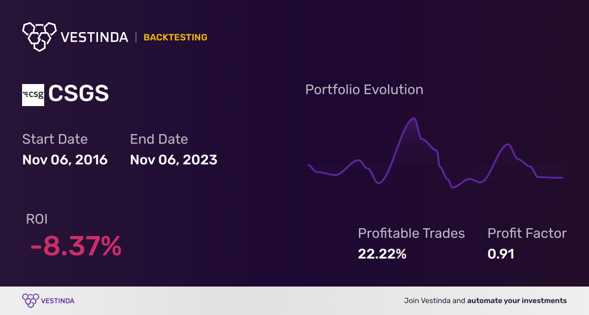Click the small purple Vestinda footer logo
Viewport: 589px width, 315px height.
(30, 300)
